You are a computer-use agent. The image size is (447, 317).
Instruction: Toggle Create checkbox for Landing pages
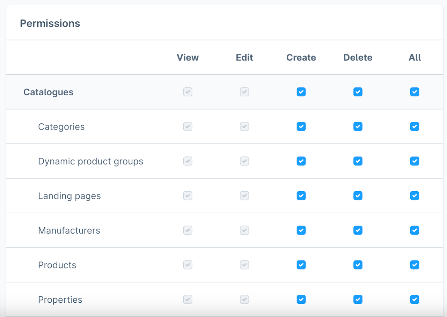[x=301, y=196]
